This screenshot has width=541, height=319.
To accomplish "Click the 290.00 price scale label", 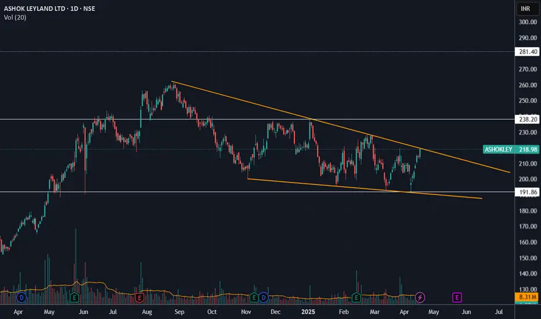I will tap(528, 38).
